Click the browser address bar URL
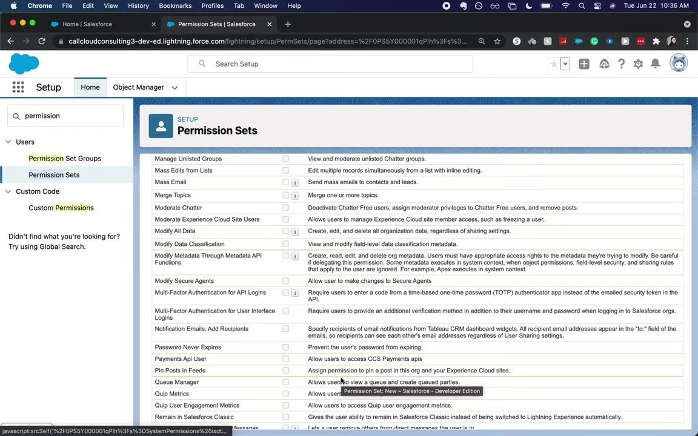 coord(267,41)
